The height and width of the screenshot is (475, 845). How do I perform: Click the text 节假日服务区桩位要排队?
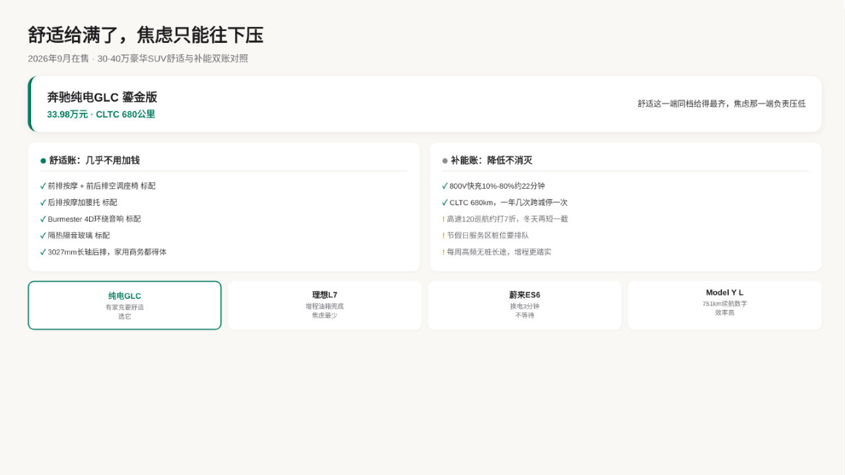488,236
